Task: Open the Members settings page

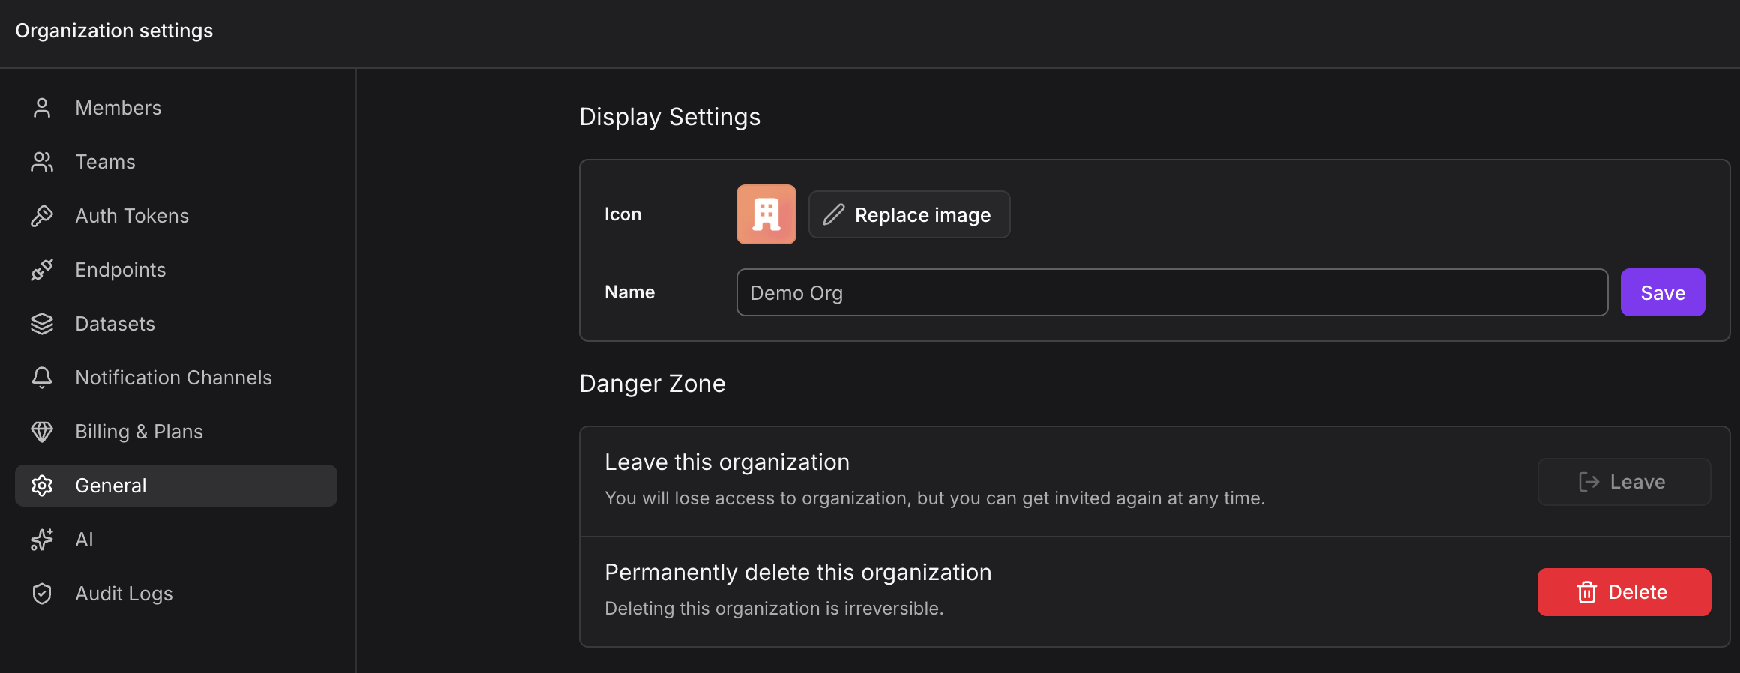Action: (118, 108)
